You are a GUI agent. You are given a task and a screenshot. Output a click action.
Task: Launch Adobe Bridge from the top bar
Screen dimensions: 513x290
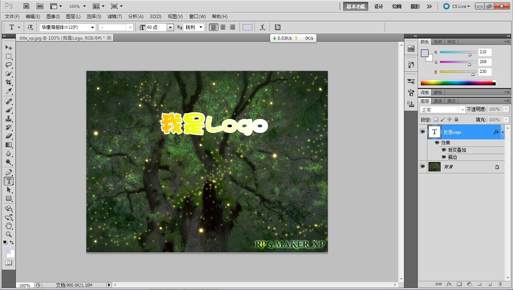click(26, 6)
